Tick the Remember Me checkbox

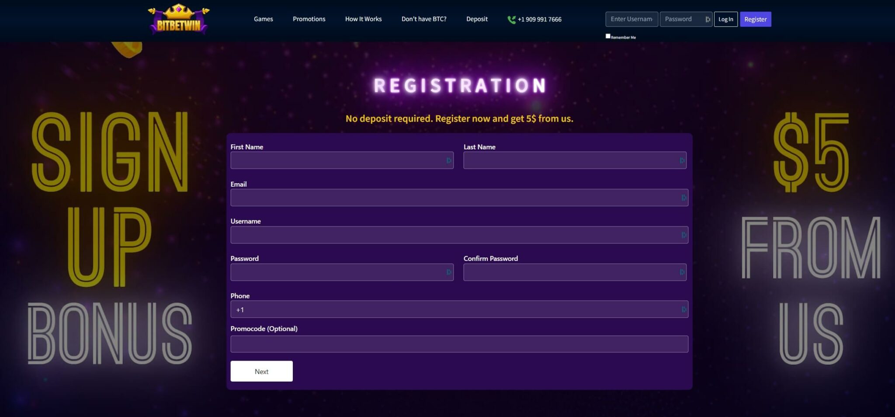pos(608,36)
